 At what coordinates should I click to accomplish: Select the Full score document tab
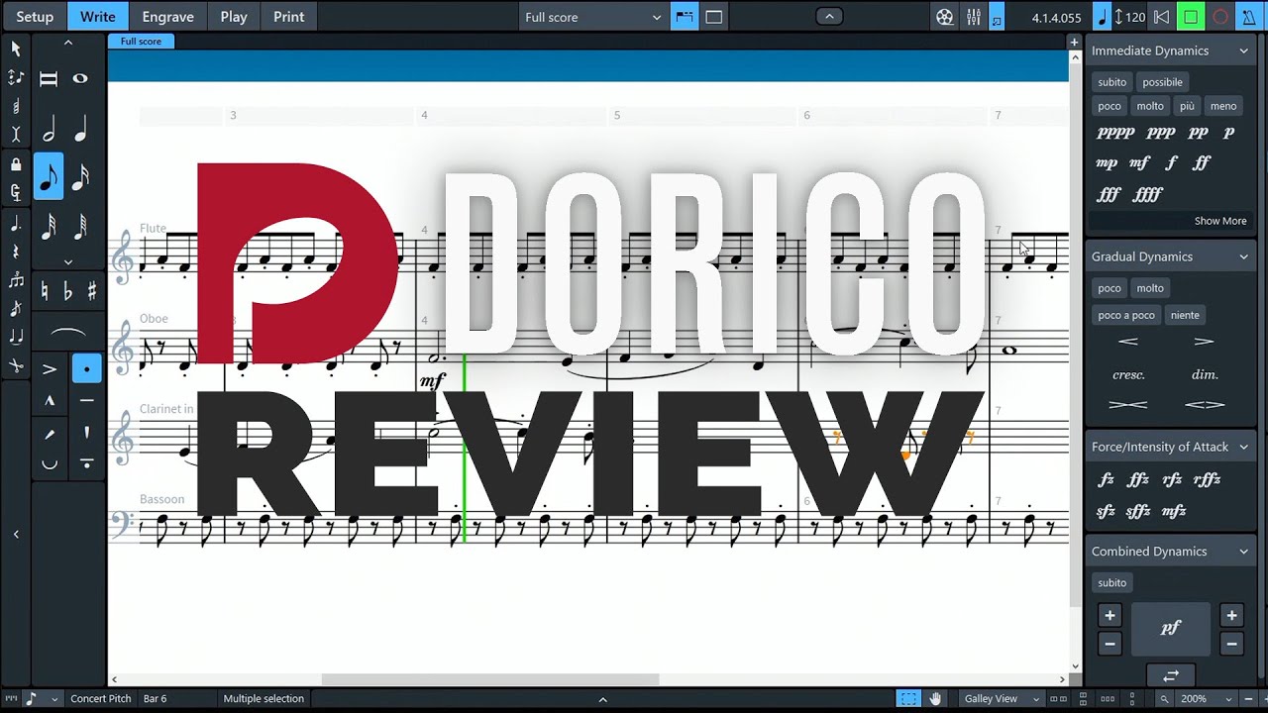pyautogui.click(x=141, y=42)
